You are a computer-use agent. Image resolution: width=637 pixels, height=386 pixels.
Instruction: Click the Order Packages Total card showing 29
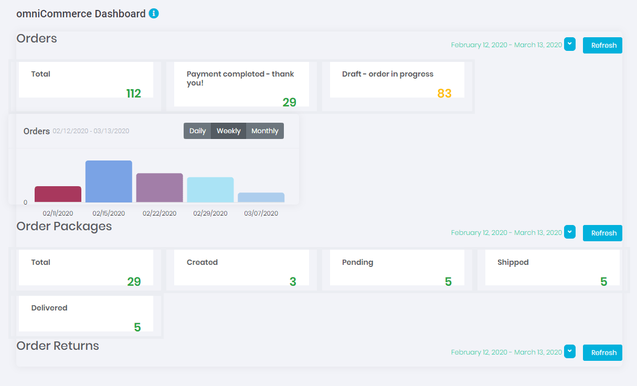click(86, 267)
